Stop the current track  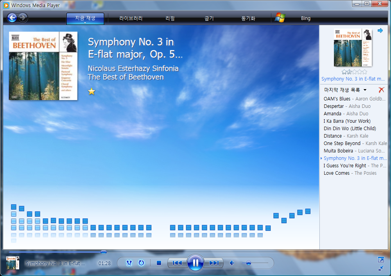coord(159,263)
